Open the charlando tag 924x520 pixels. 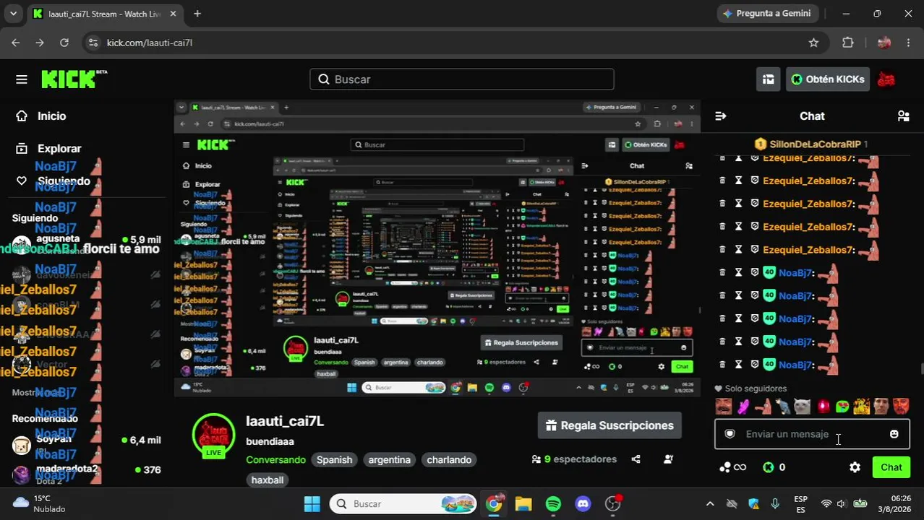click(449, 460)
